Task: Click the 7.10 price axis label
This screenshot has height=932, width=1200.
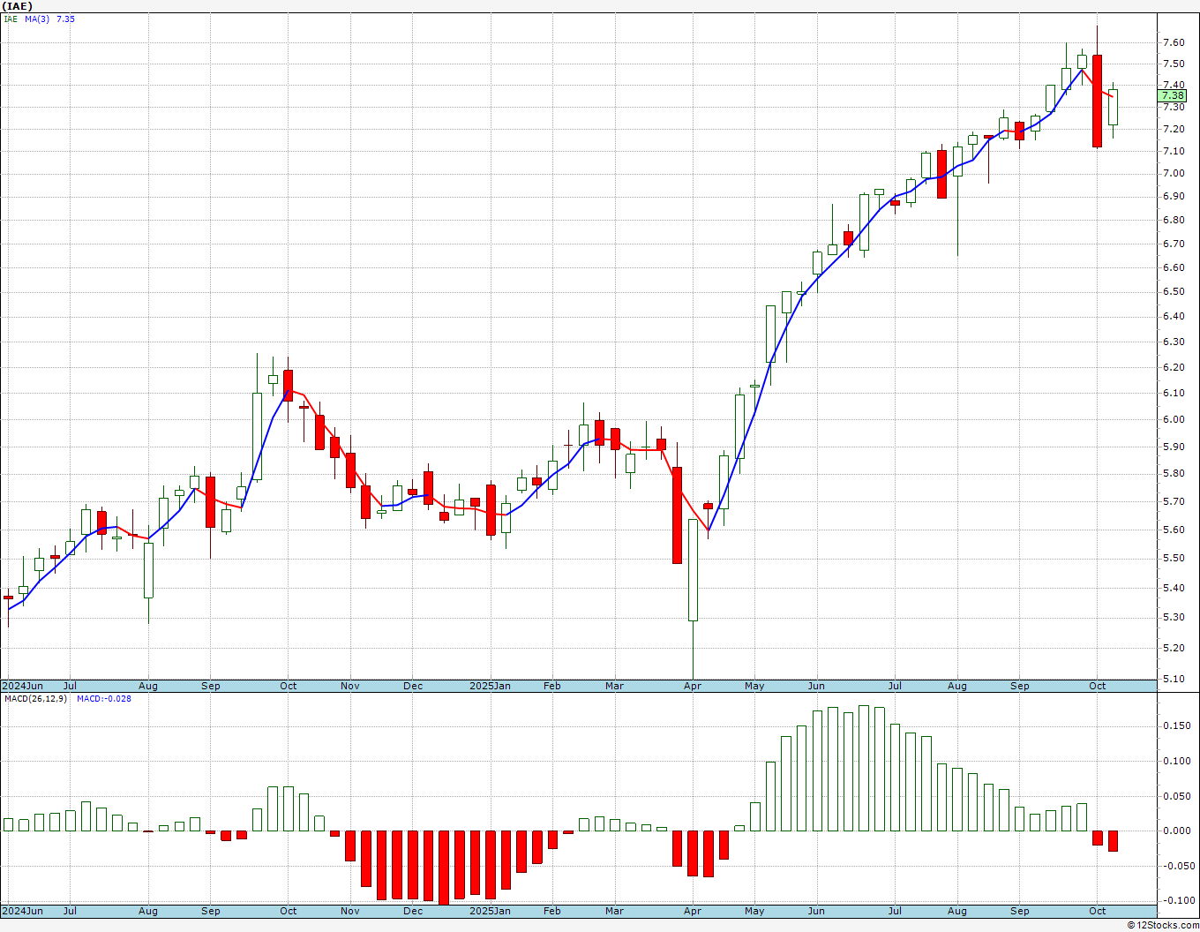Action: [1174, 151]
